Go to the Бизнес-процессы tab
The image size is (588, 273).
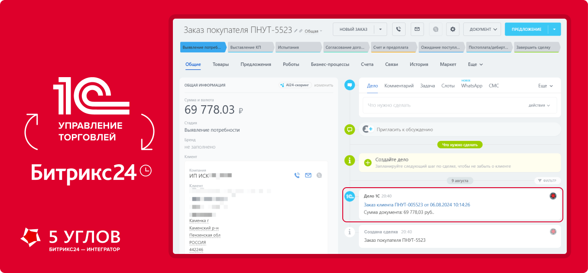click(330, 64)
